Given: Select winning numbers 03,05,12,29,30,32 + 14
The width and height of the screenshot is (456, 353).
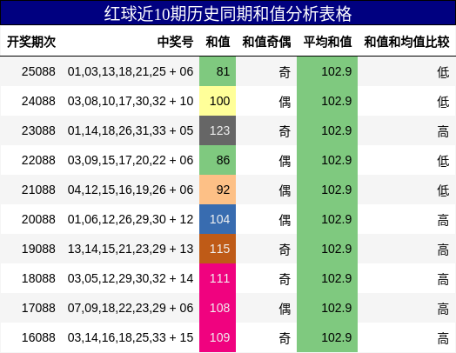Looking at the screenshot, I should (131, 278).
